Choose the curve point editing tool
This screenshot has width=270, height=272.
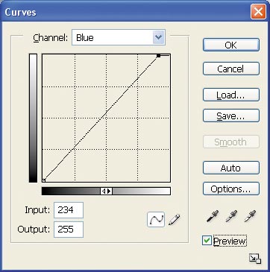coord(156,219)
